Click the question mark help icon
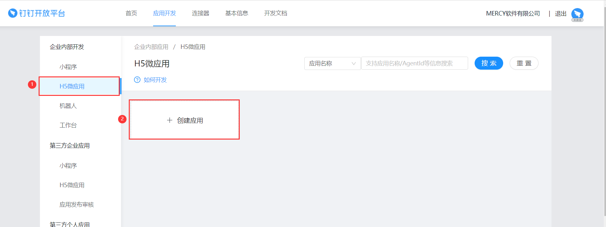 tap(137, 80)
